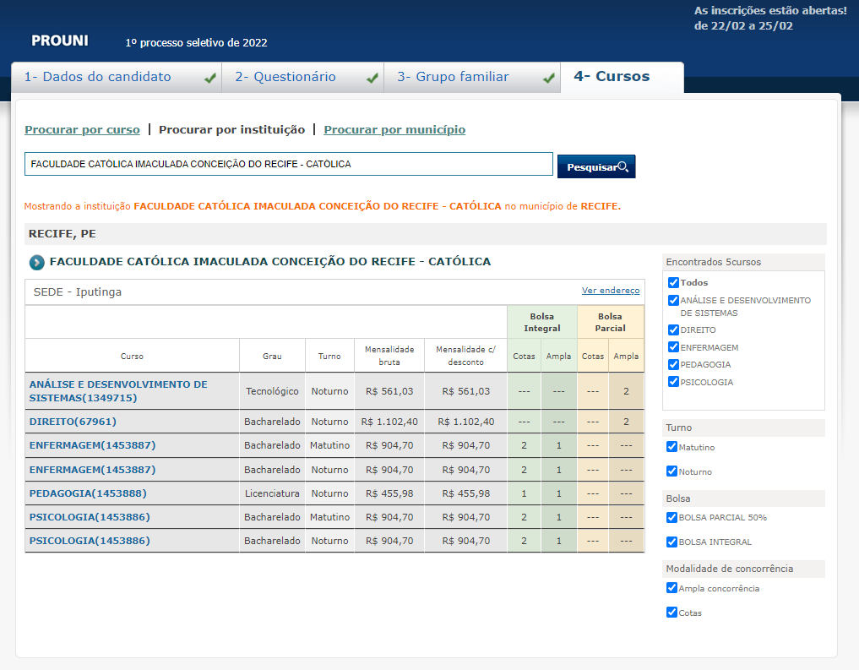Click R$ 455,98 under Mensalidade bruta
This screenshot has width=859, height=670.
point(389,493)
